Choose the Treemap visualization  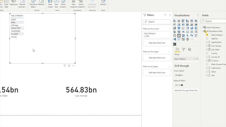click(x=196, y=28)
